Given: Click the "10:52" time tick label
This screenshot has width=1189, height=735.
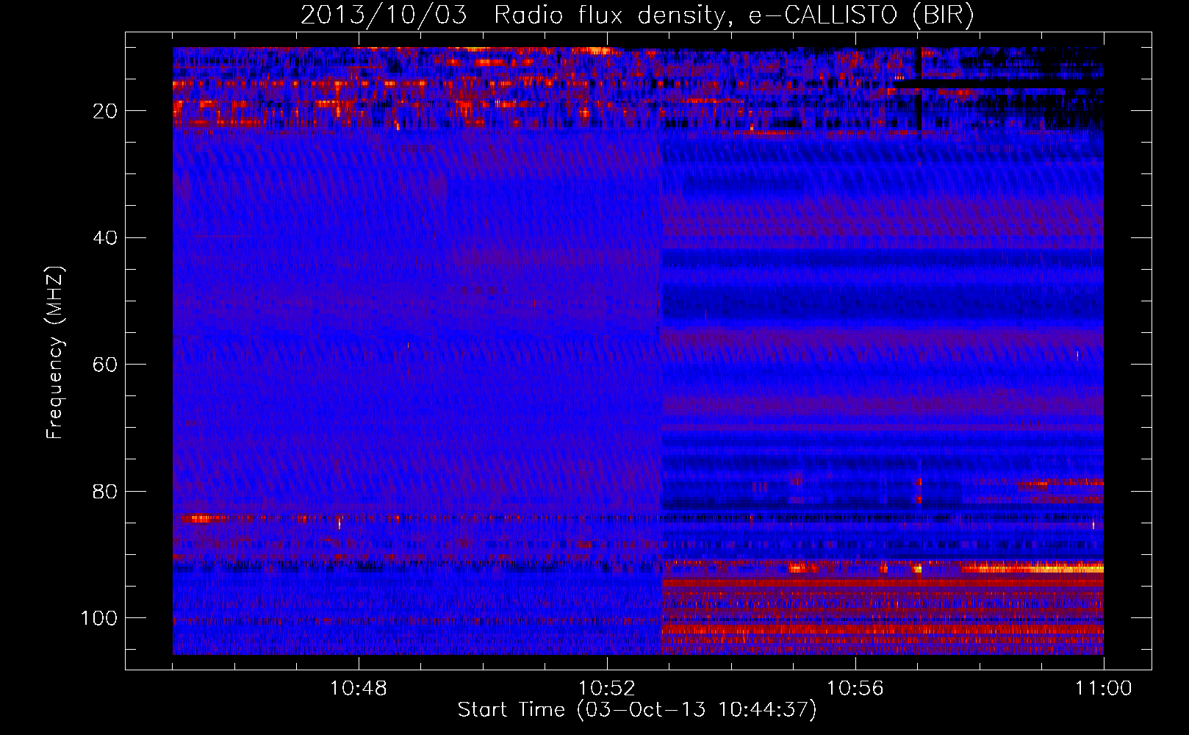Looking at the screenshot, I should point(607,689).
